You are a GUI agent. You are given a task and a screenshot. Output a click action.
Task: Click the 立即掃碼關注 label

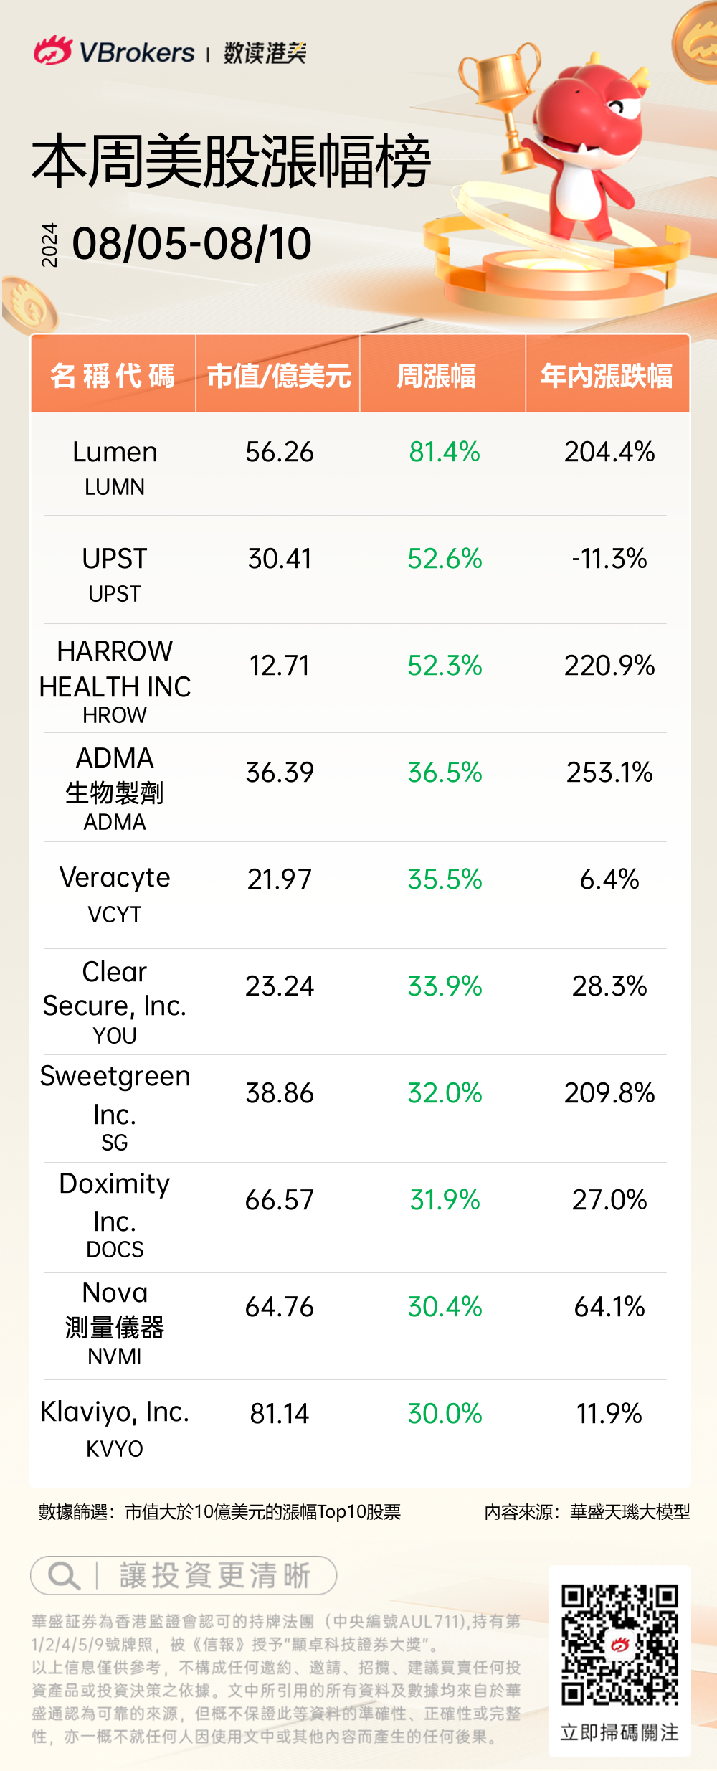point(619,1732)
